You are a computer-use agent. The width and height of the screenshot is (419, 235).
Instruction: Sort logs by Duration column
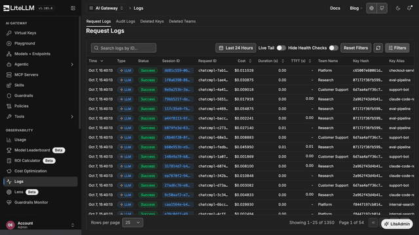coord(271,61)
